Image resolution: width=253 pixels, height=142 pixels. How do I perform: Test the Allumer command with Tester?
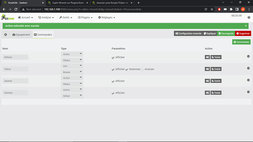[216, 81]
